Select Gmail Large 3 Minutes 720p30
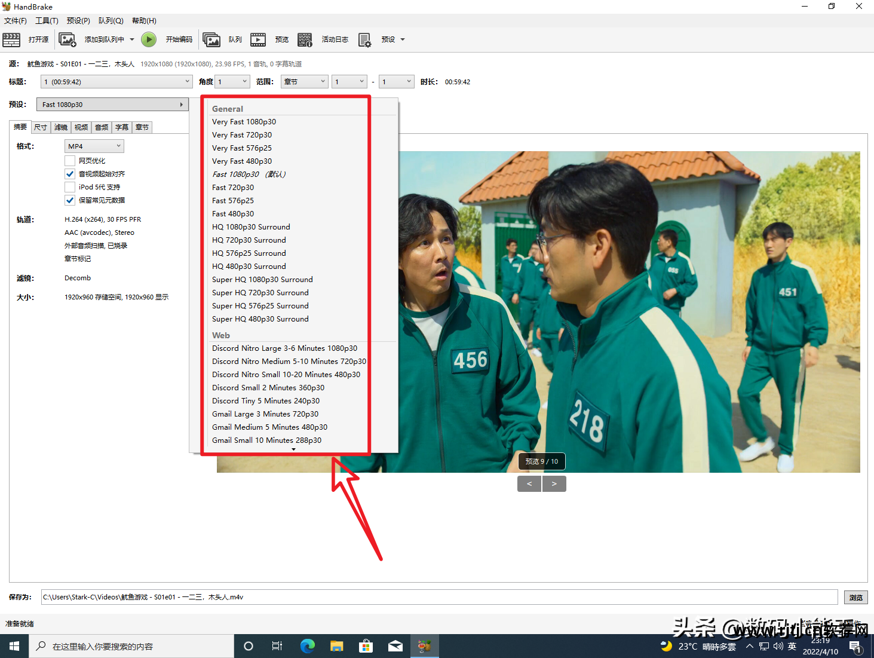Viewport: 874px width, 658px height. (265, 414)
